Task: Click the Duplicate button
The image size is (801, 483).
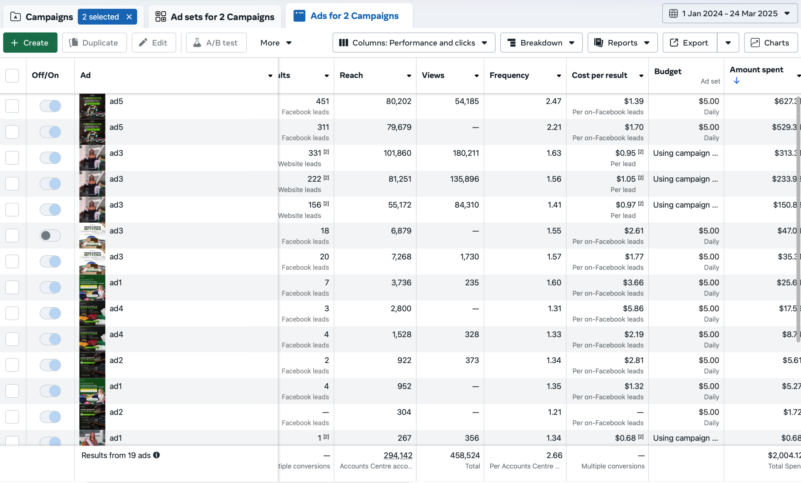Action: tap(94, 43)
